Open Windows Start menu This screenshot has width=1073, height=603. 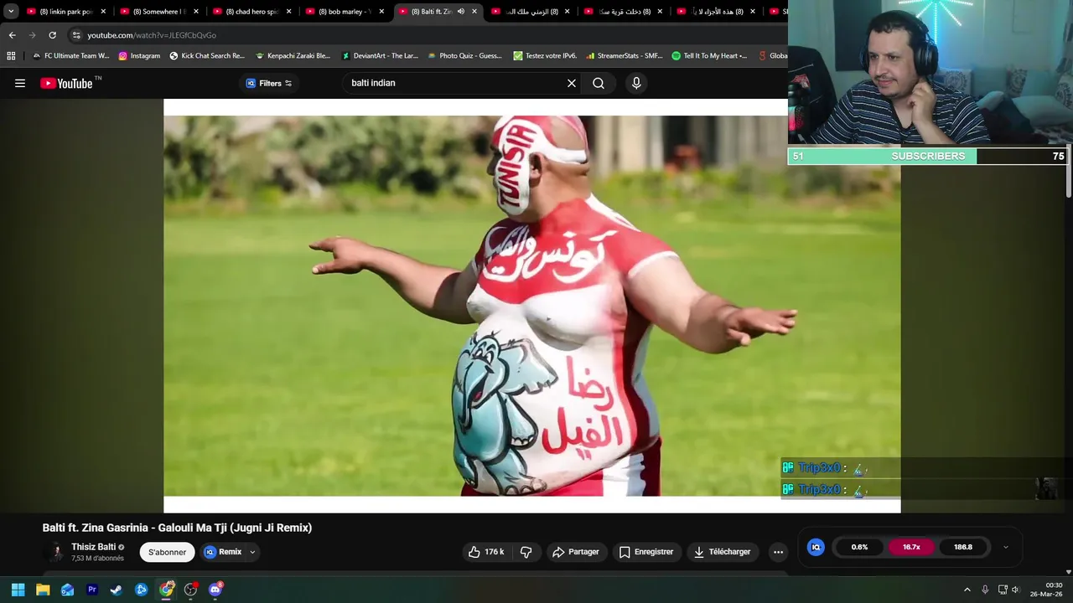[x=18, y=590]
